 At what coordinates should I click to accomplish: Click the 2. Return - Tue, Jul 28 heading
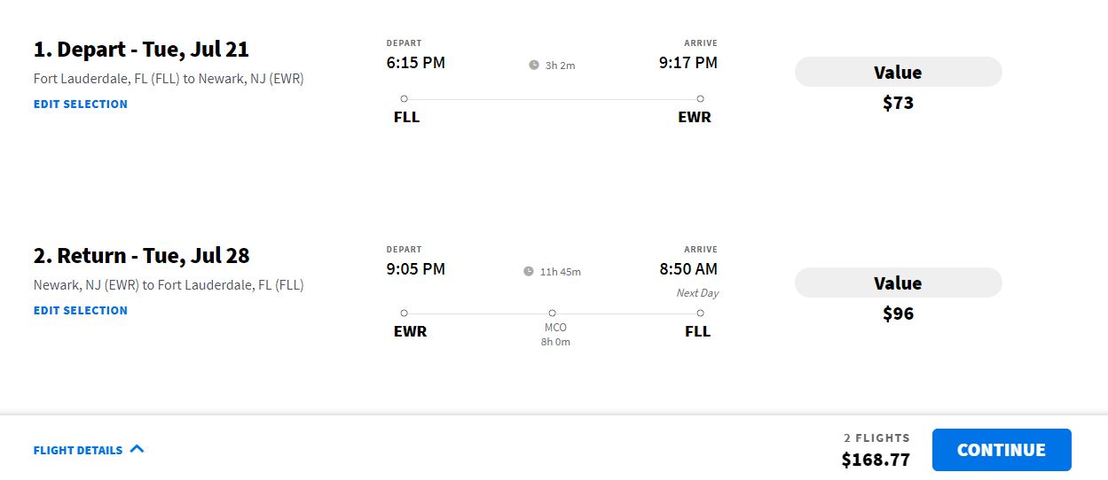[x=142, y=256]
